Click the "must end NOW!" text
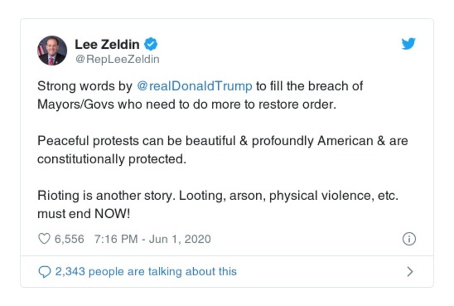Viewport: 454px width, 306px height. click(84, 214)
